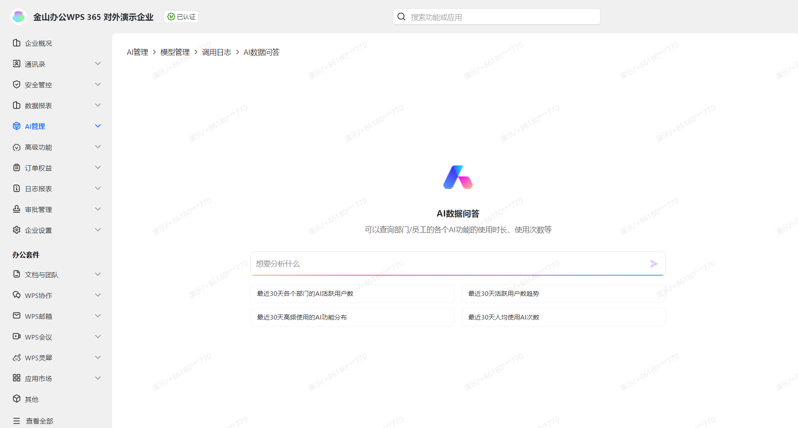798x428 pixels.
Task: Click the 查看全部 list icon
Action: 17,421
